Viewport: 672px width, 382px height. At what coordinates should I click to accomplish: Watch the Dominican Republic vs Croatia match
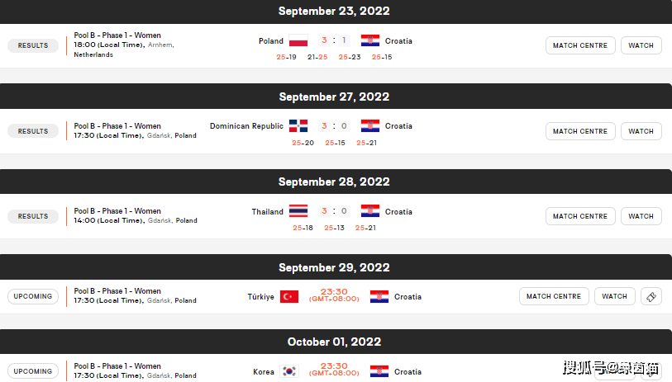pos(641,131)
